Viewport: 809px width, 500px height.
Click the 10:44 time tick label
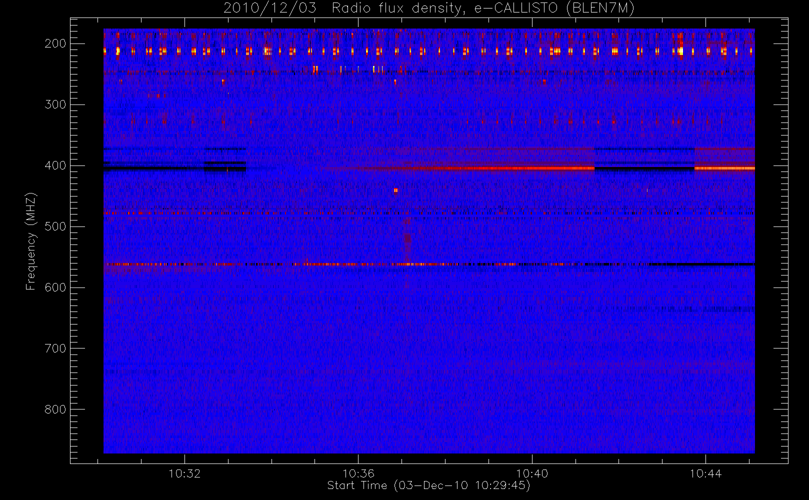click(x=705, y=473)
